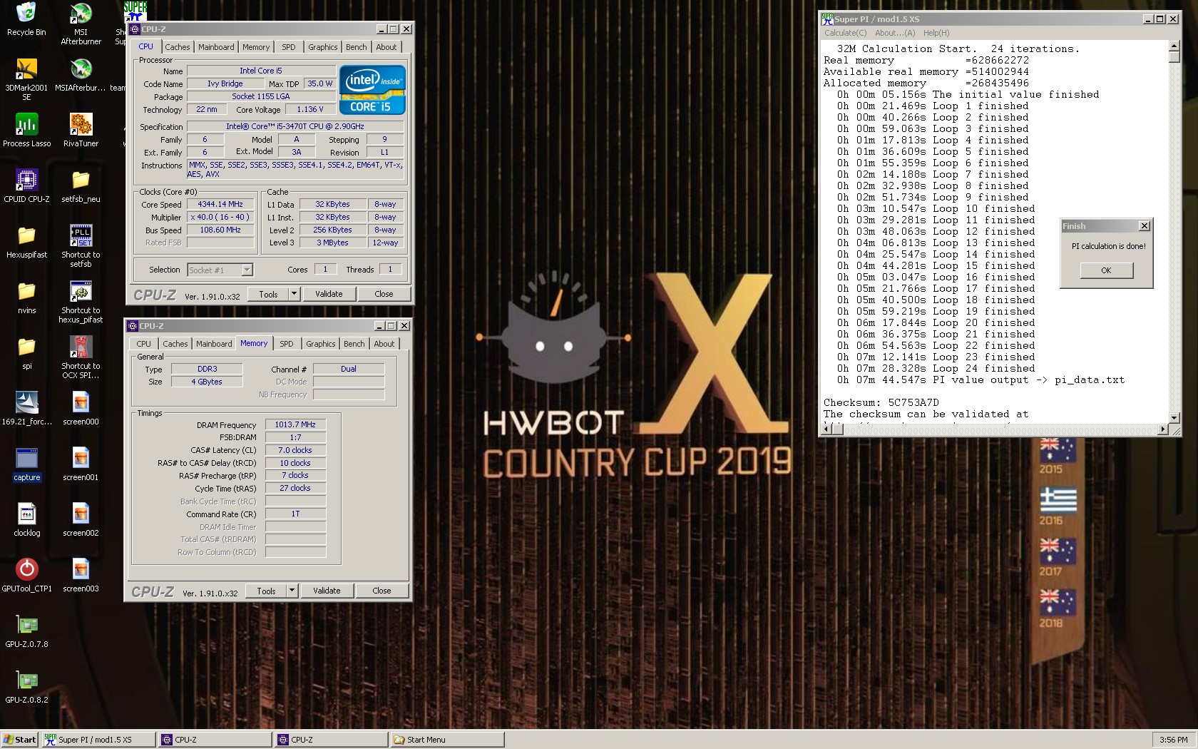This screenshot has height=749, width=1198.
Task: Open screen003 image file icon
Action: (81, 576)
